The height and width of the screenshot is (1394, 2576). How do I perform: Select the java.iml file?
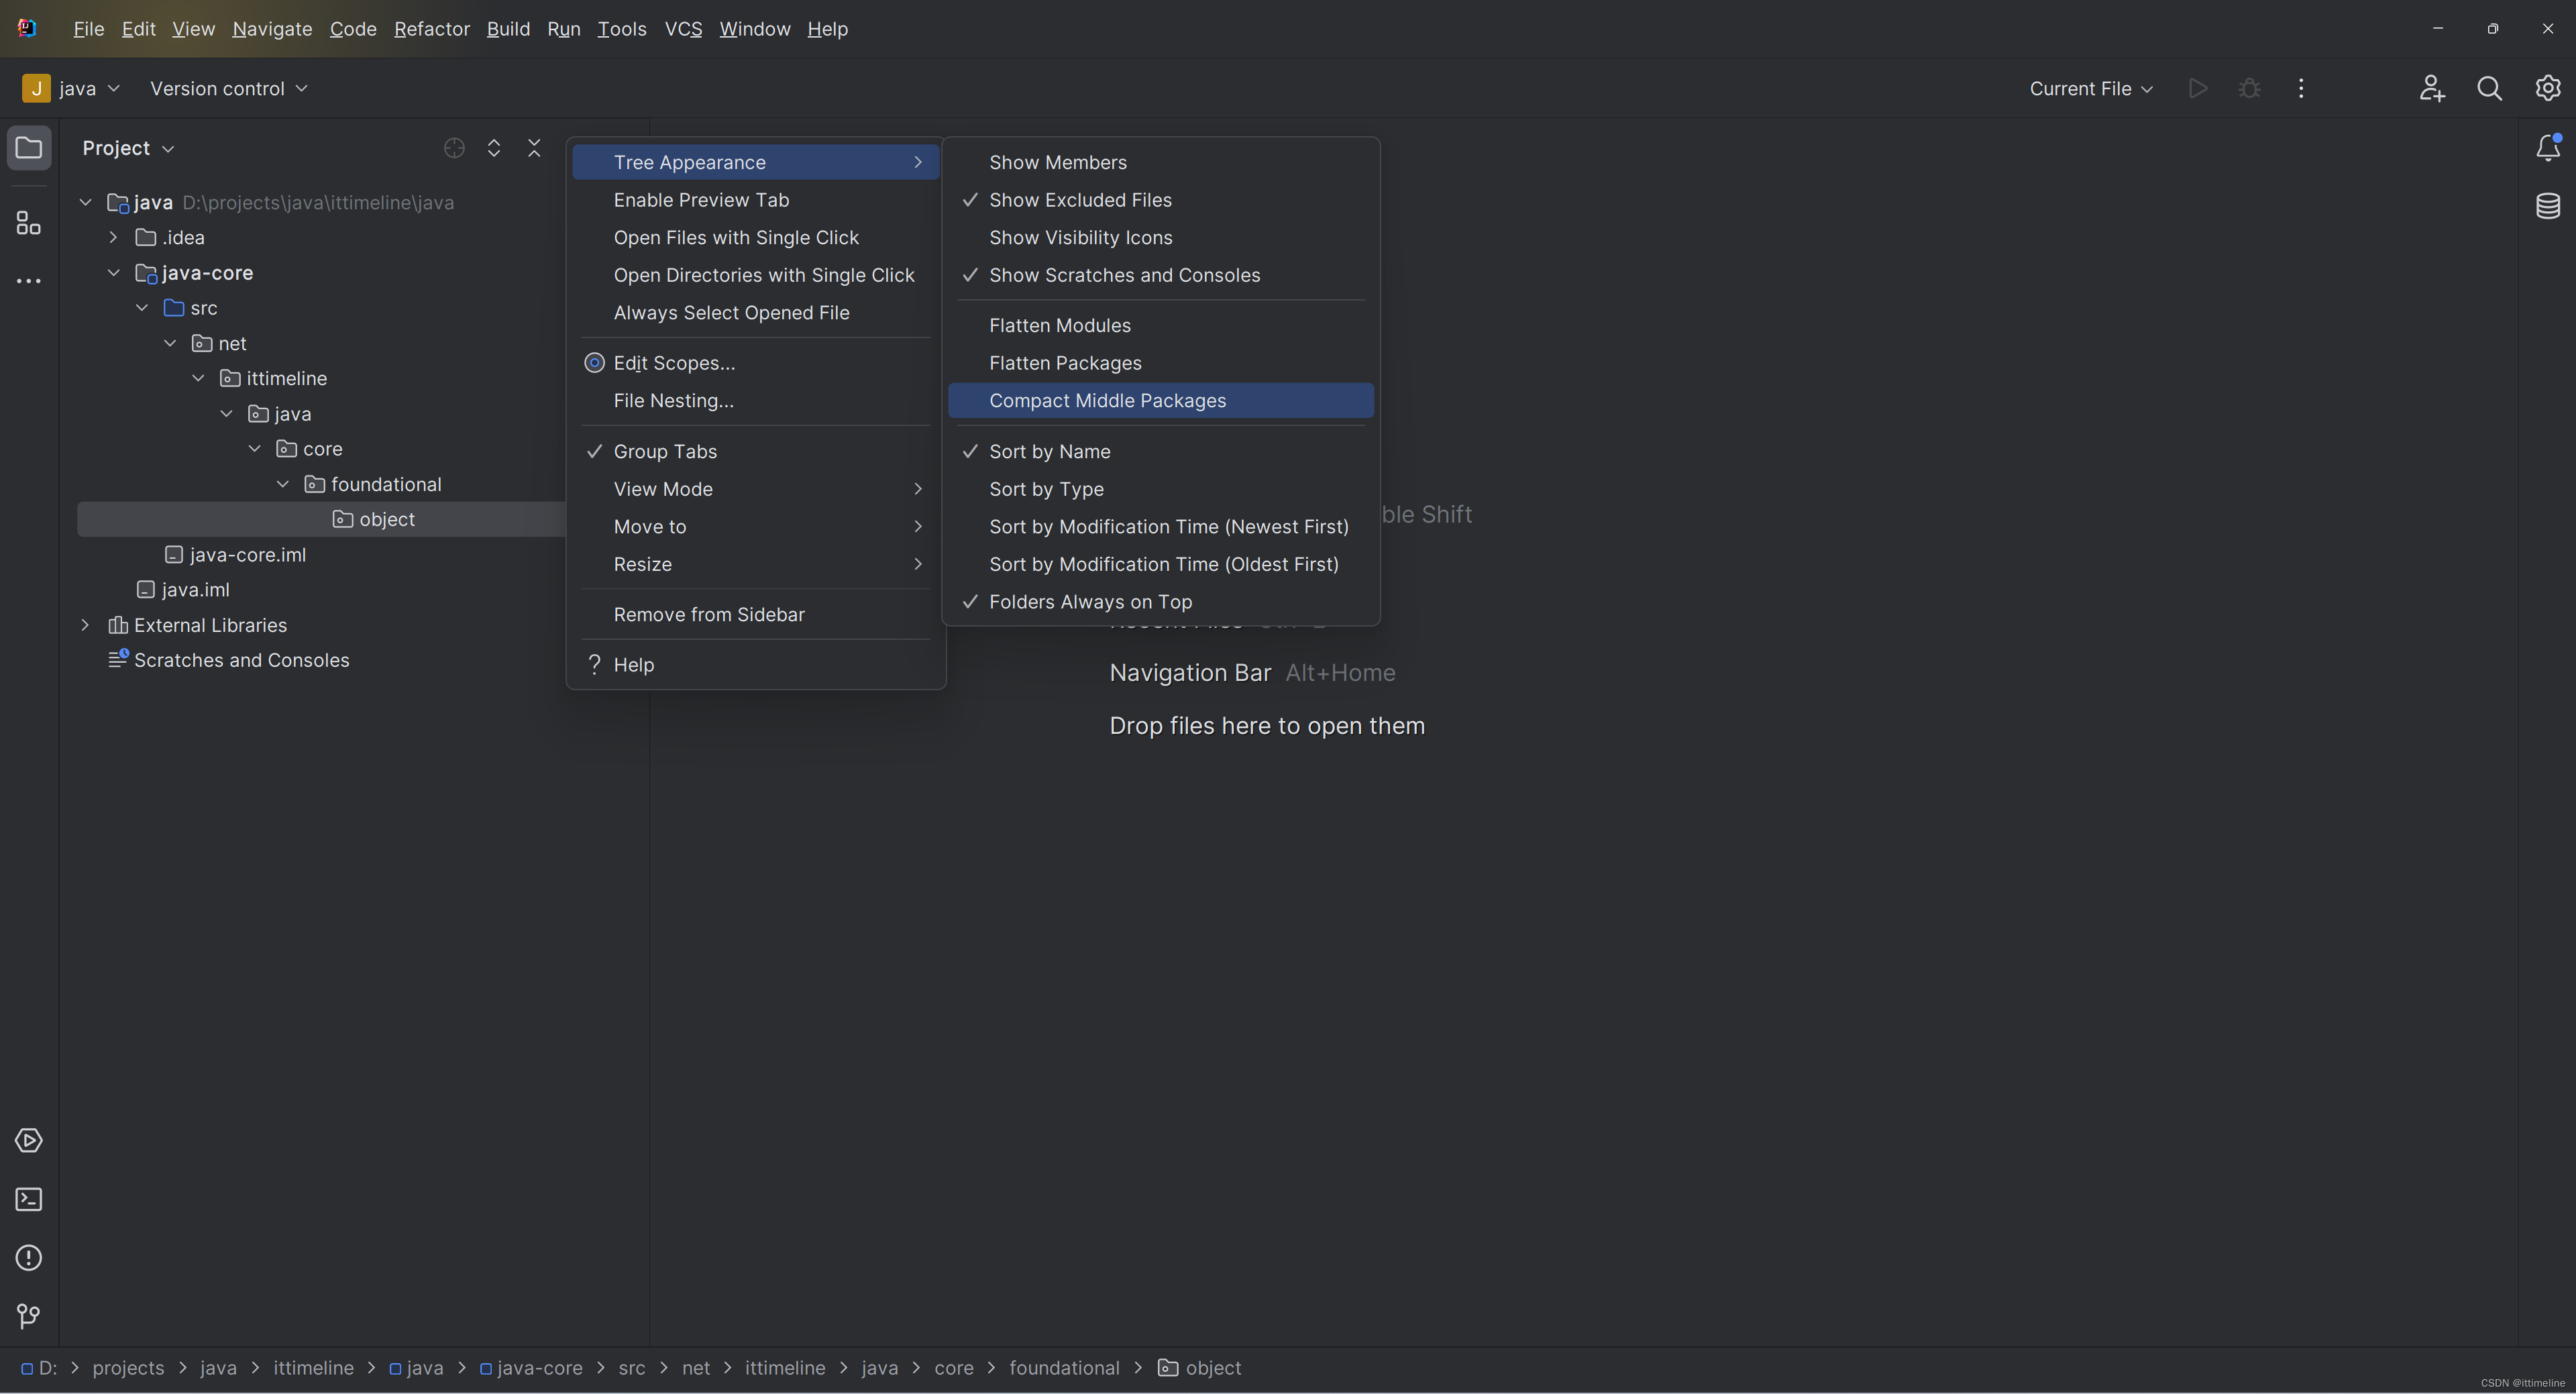pos(196,590)
